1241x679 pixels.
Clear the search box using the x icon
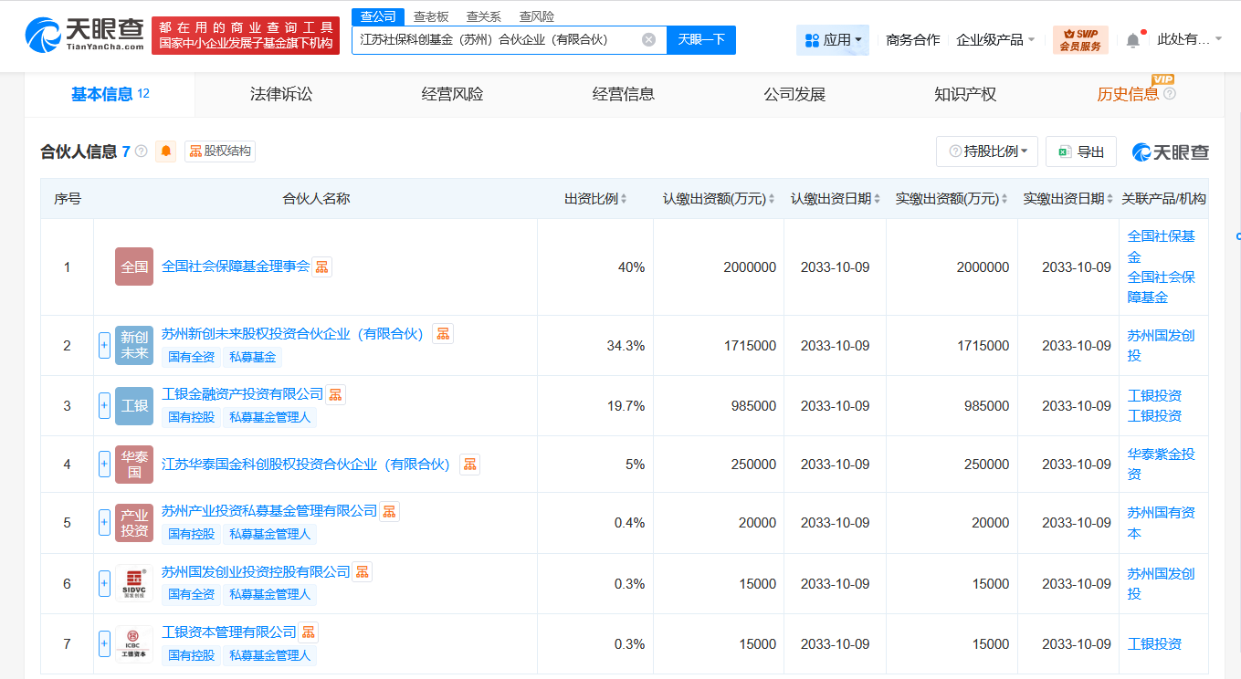coord(648,40)
